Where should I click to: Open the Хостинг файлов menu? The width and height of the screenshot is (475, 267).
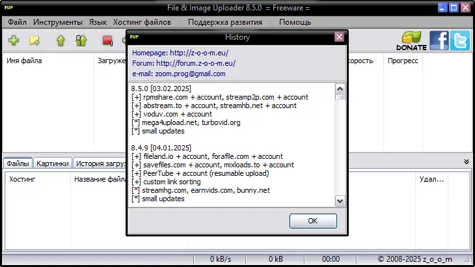click(x=142, y=22)
